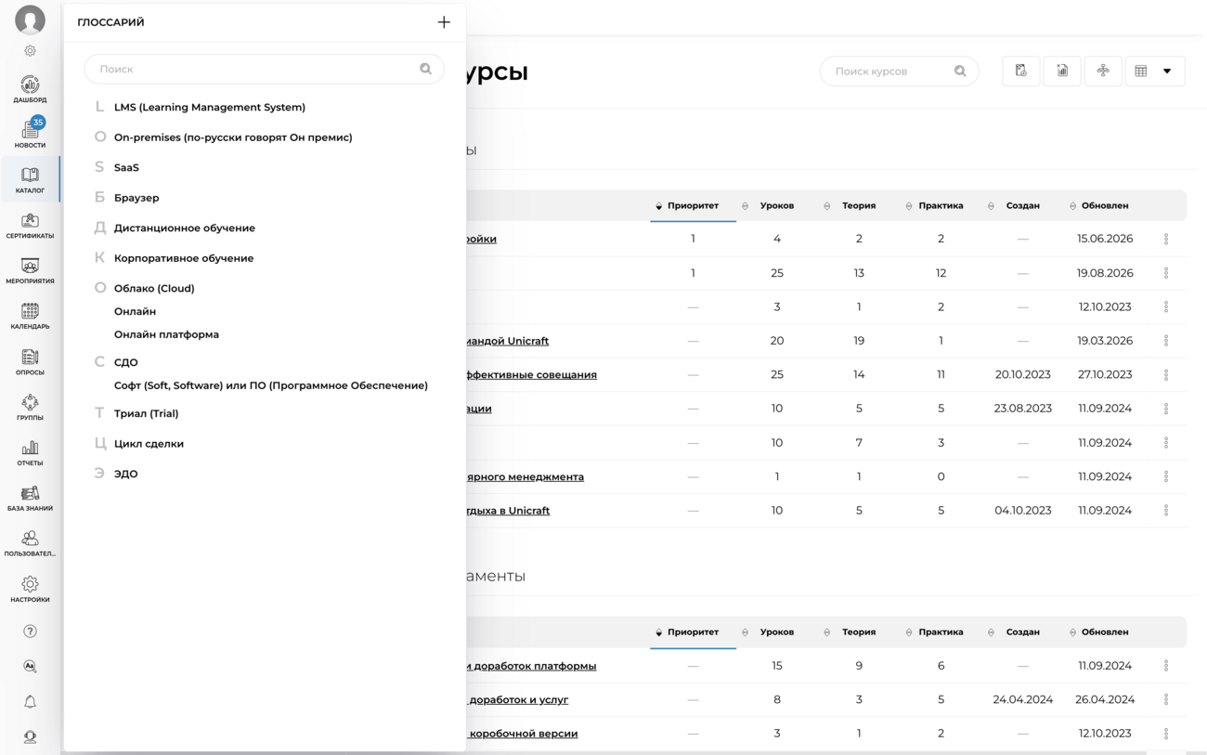Screen dimensions: 1207x755
Task: Select the Дистанционное обучение glossary entry
Action: (185, 228)
